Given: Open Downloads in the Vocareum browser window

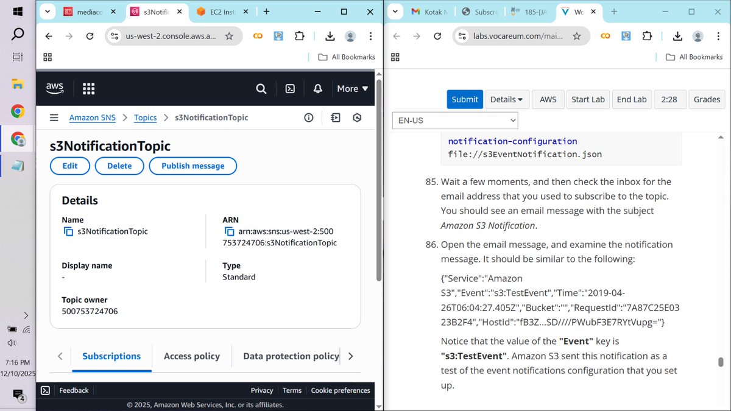Looking at the screenshot, I should pos(677,37).
